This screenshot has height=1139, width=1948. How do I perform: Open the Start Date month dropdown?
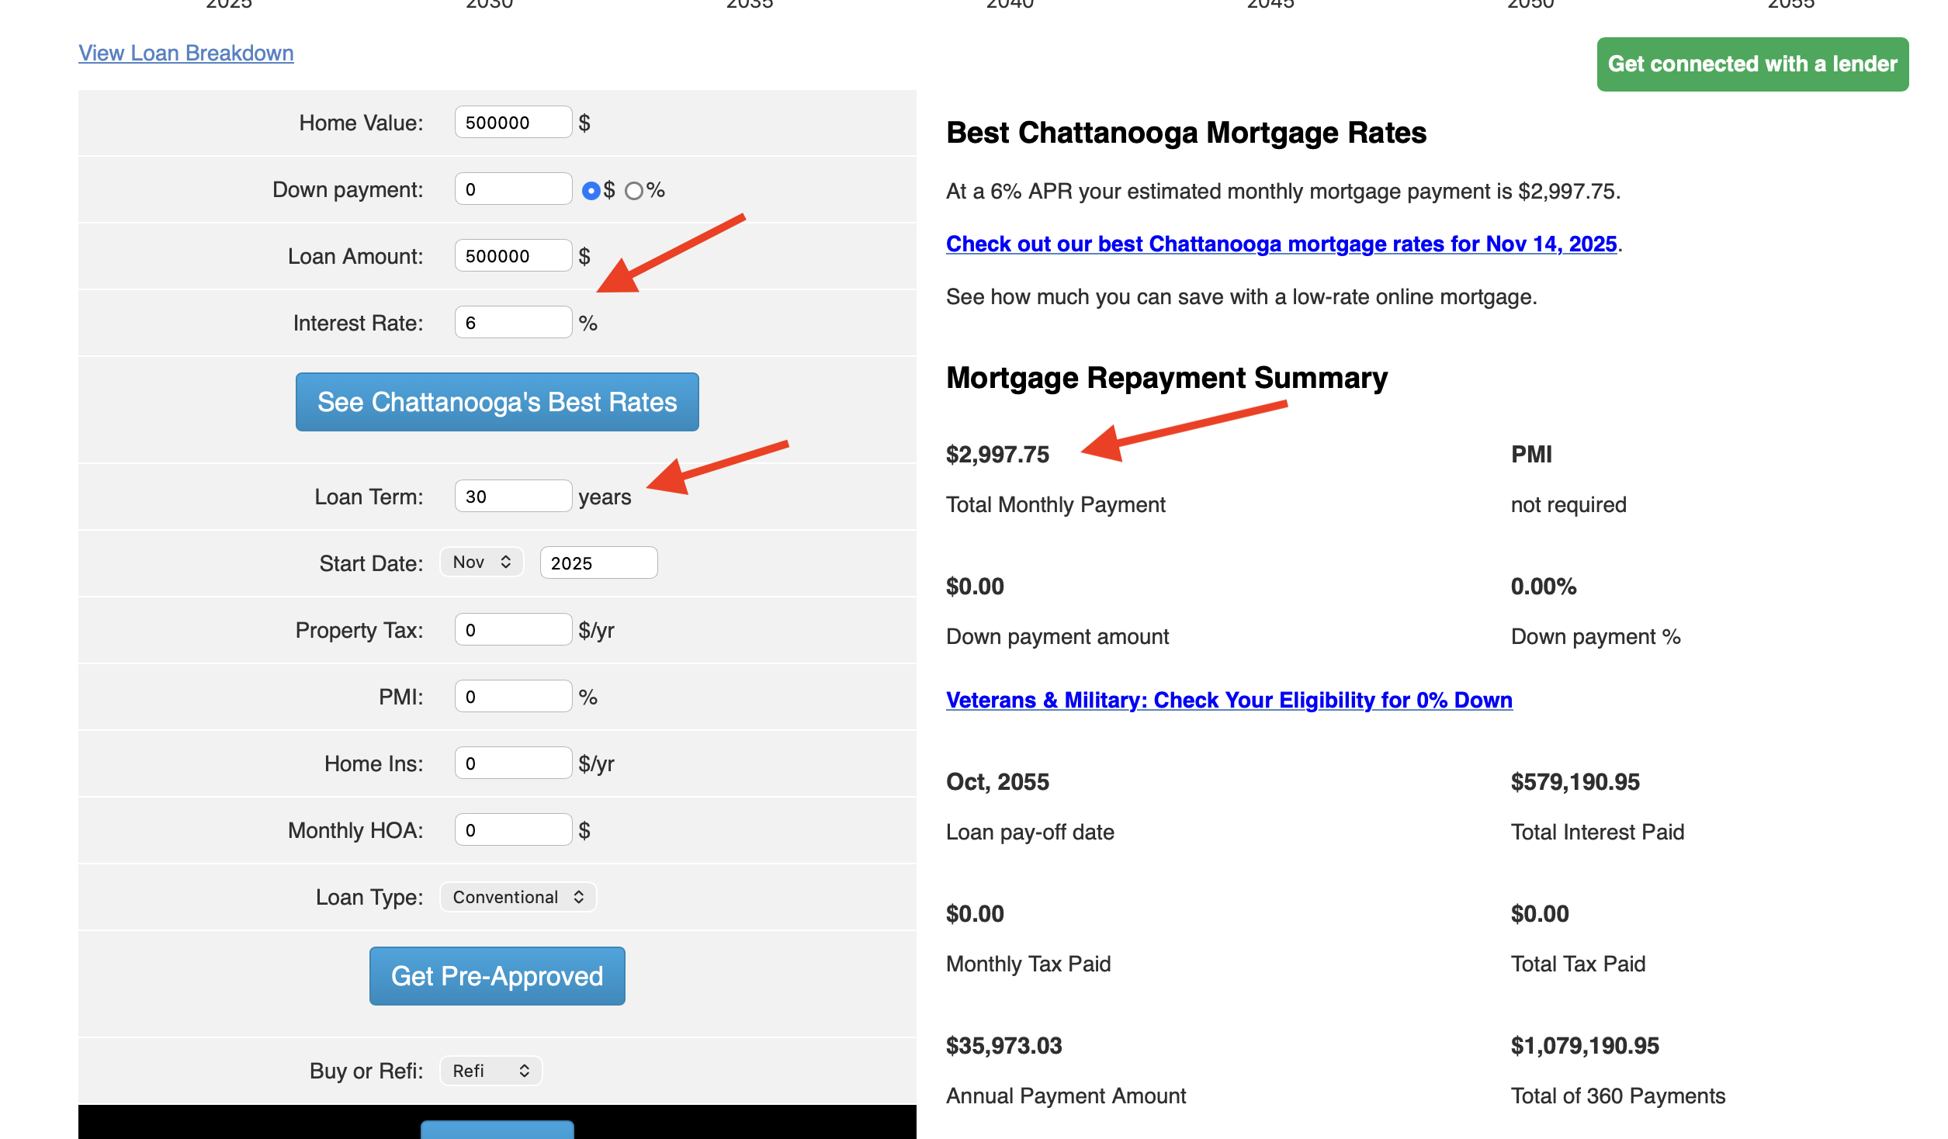(x=481, y=563)
